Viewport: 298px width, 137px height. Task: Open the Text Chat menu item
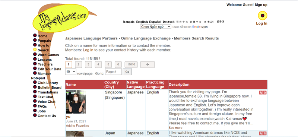pyautogui.click(x=45, y=97)
